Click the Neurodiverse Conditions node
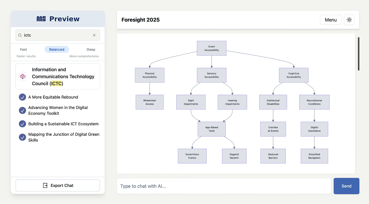 point(315,102)
